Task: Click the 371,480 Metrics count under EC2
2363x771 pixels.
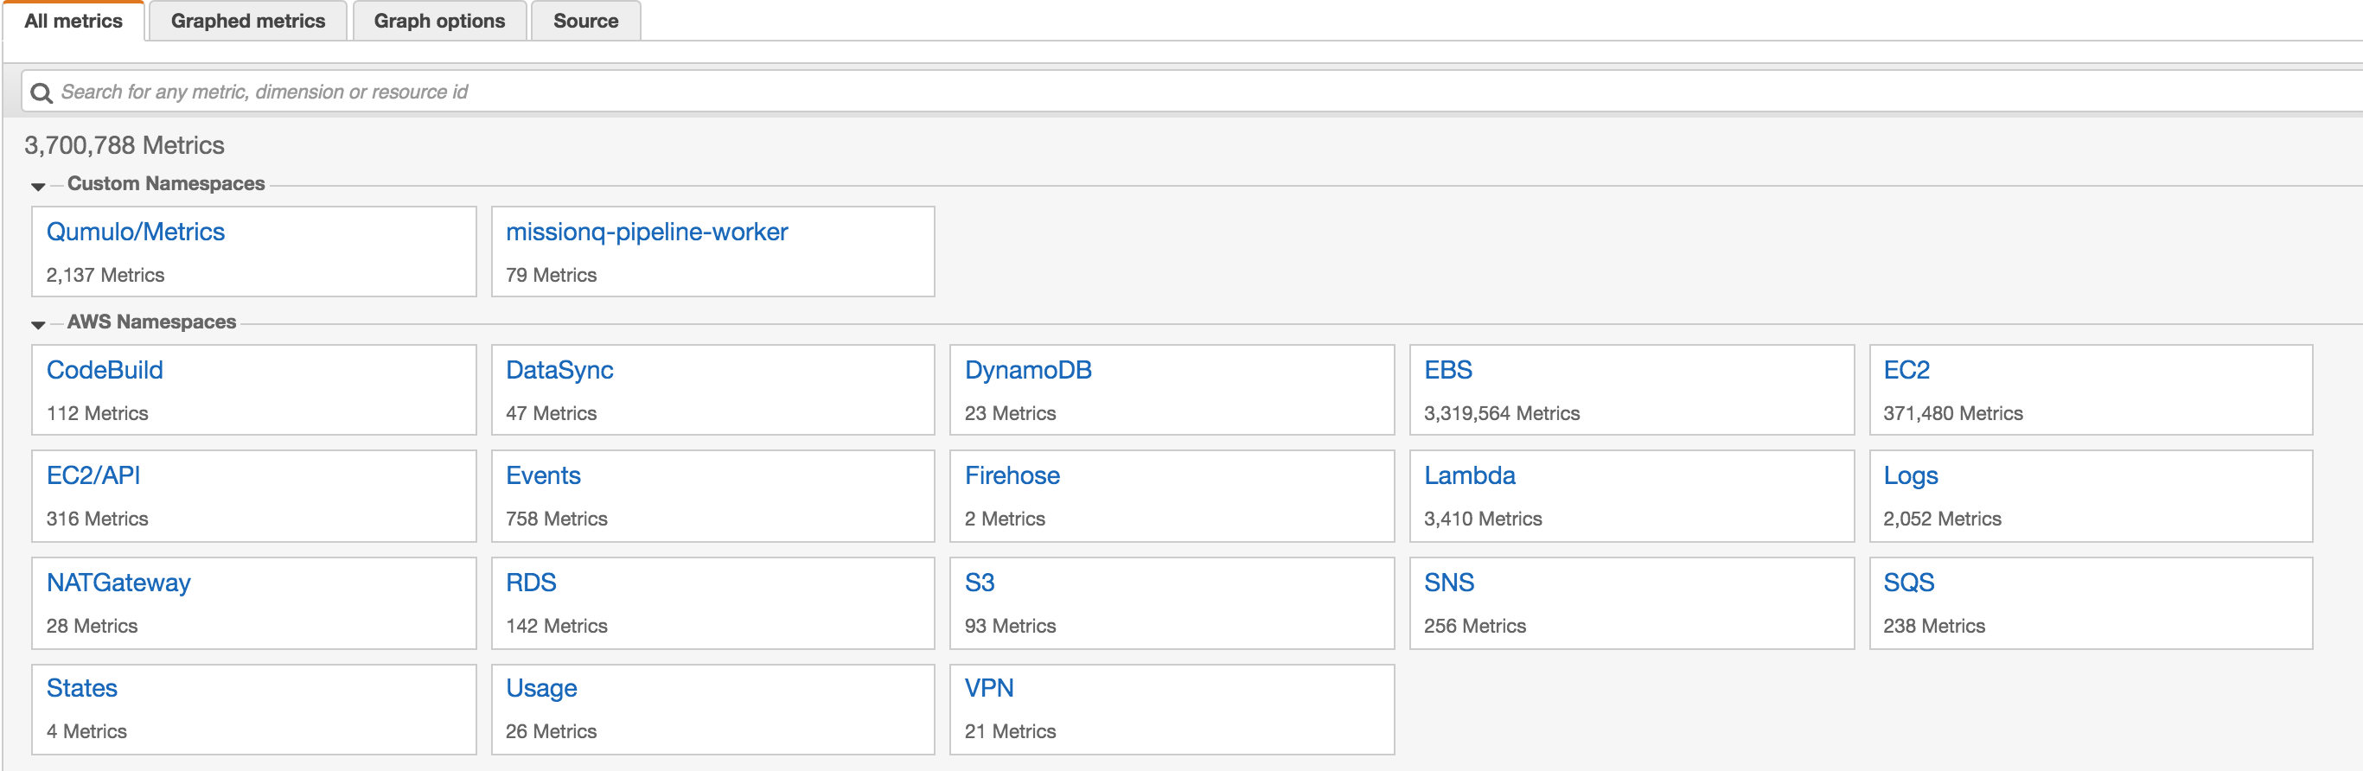Action: (1953, 413)
